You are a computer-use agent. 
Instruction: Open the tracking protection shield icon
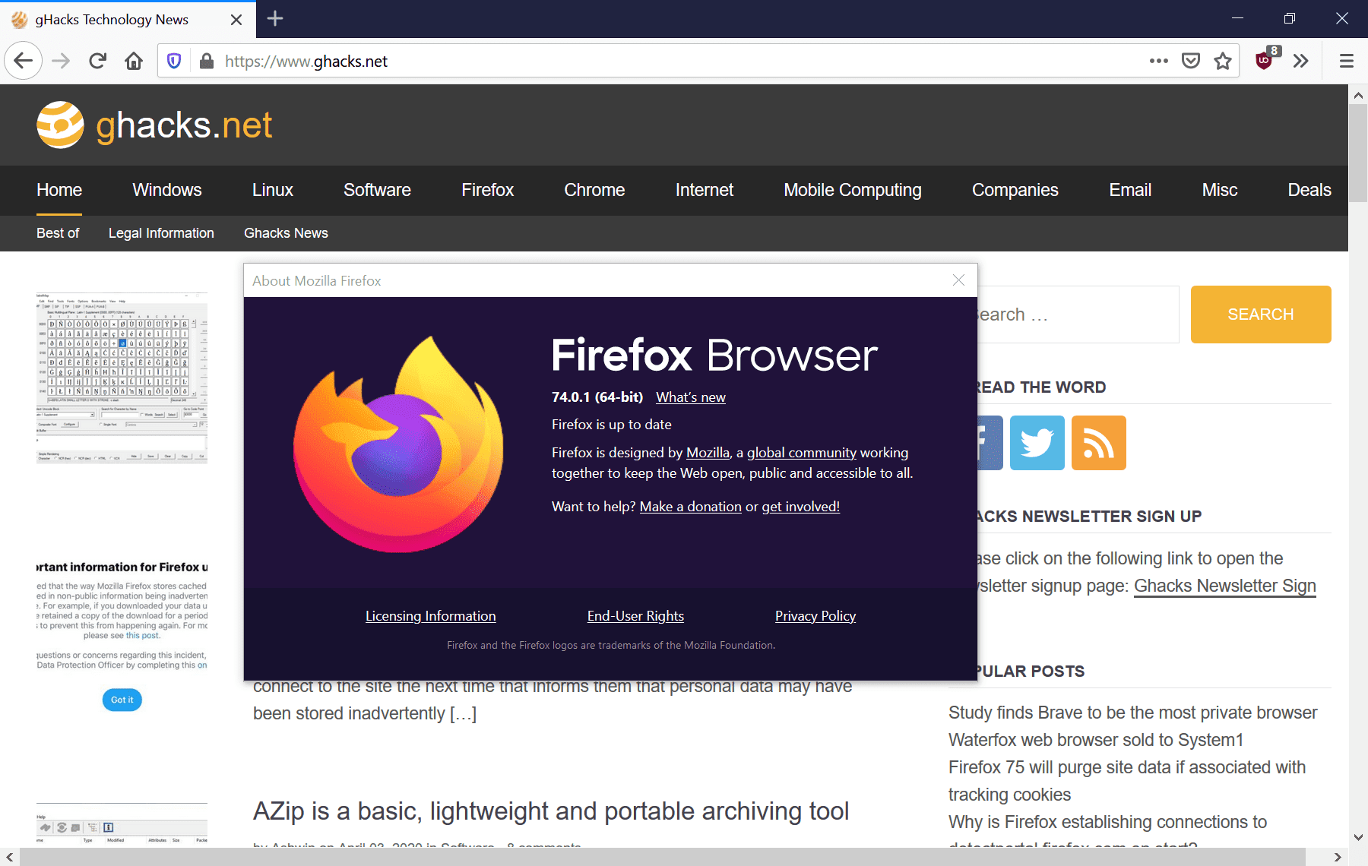tap(174, 61)
